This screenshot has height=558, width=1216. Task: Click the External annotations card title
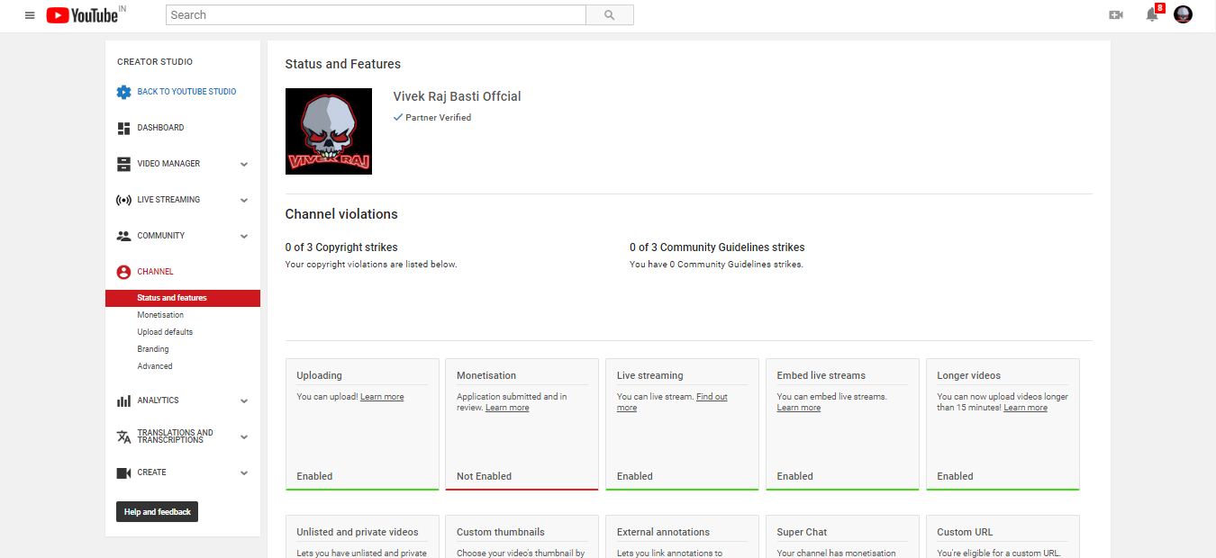(x=663, y=532)
